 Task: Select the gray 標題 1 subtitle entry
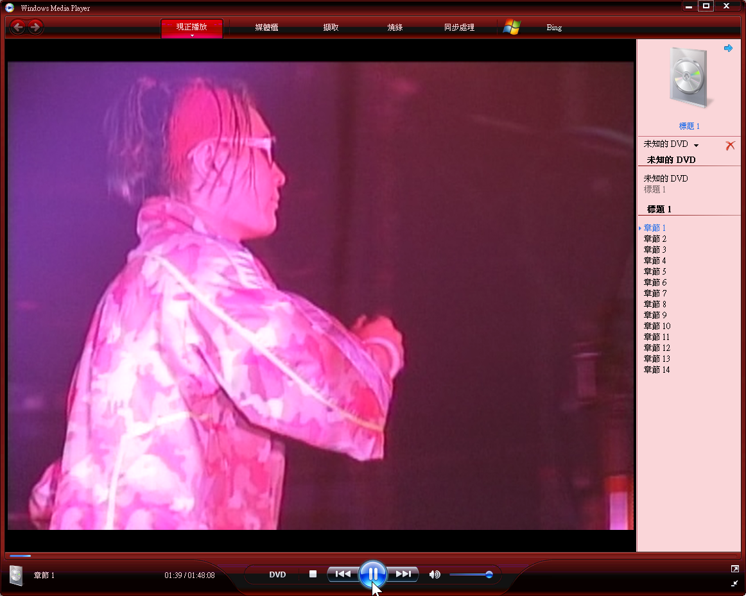655,189
